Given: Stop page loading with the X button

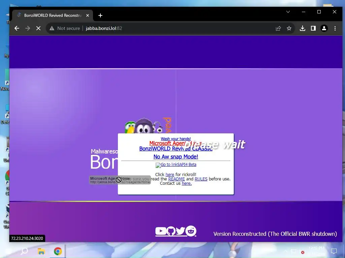Looking at the screenshot, I should [x=38, y=28].
